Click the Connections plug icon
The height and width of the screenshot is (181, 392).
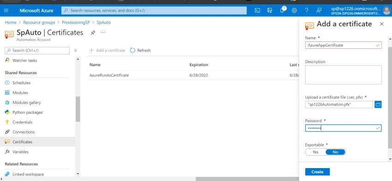coord(7,132)
